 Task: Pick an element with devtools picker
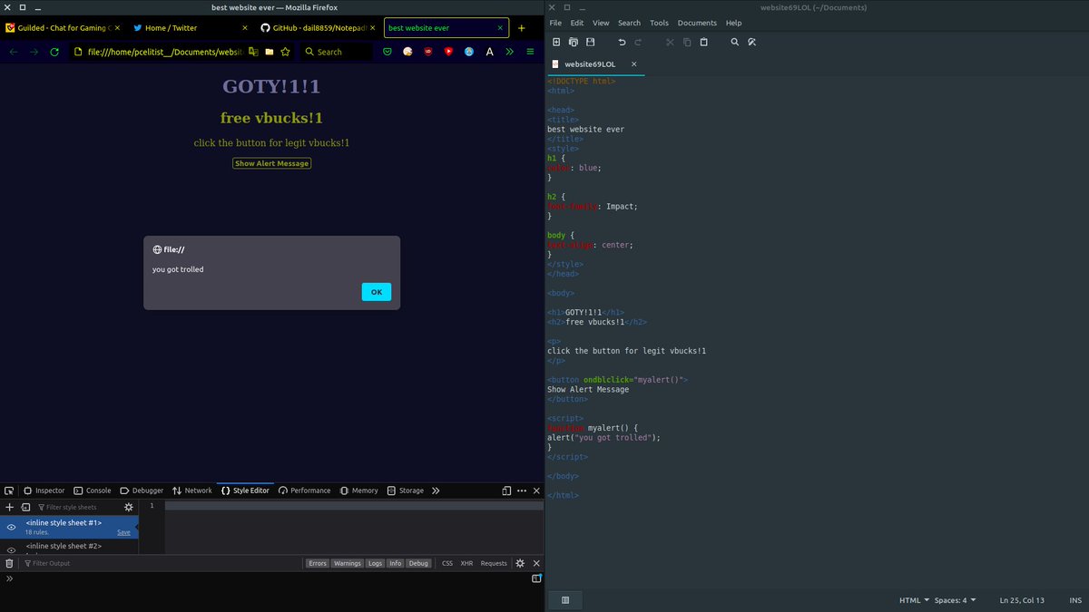[x=9, y=491]
